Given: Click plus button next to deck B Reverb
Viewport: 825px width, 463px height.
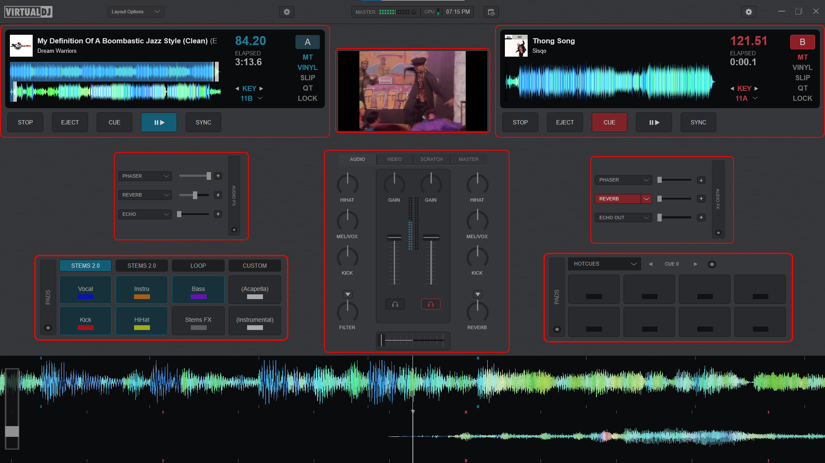Looking at the screenshot, I should pos(701,199).
